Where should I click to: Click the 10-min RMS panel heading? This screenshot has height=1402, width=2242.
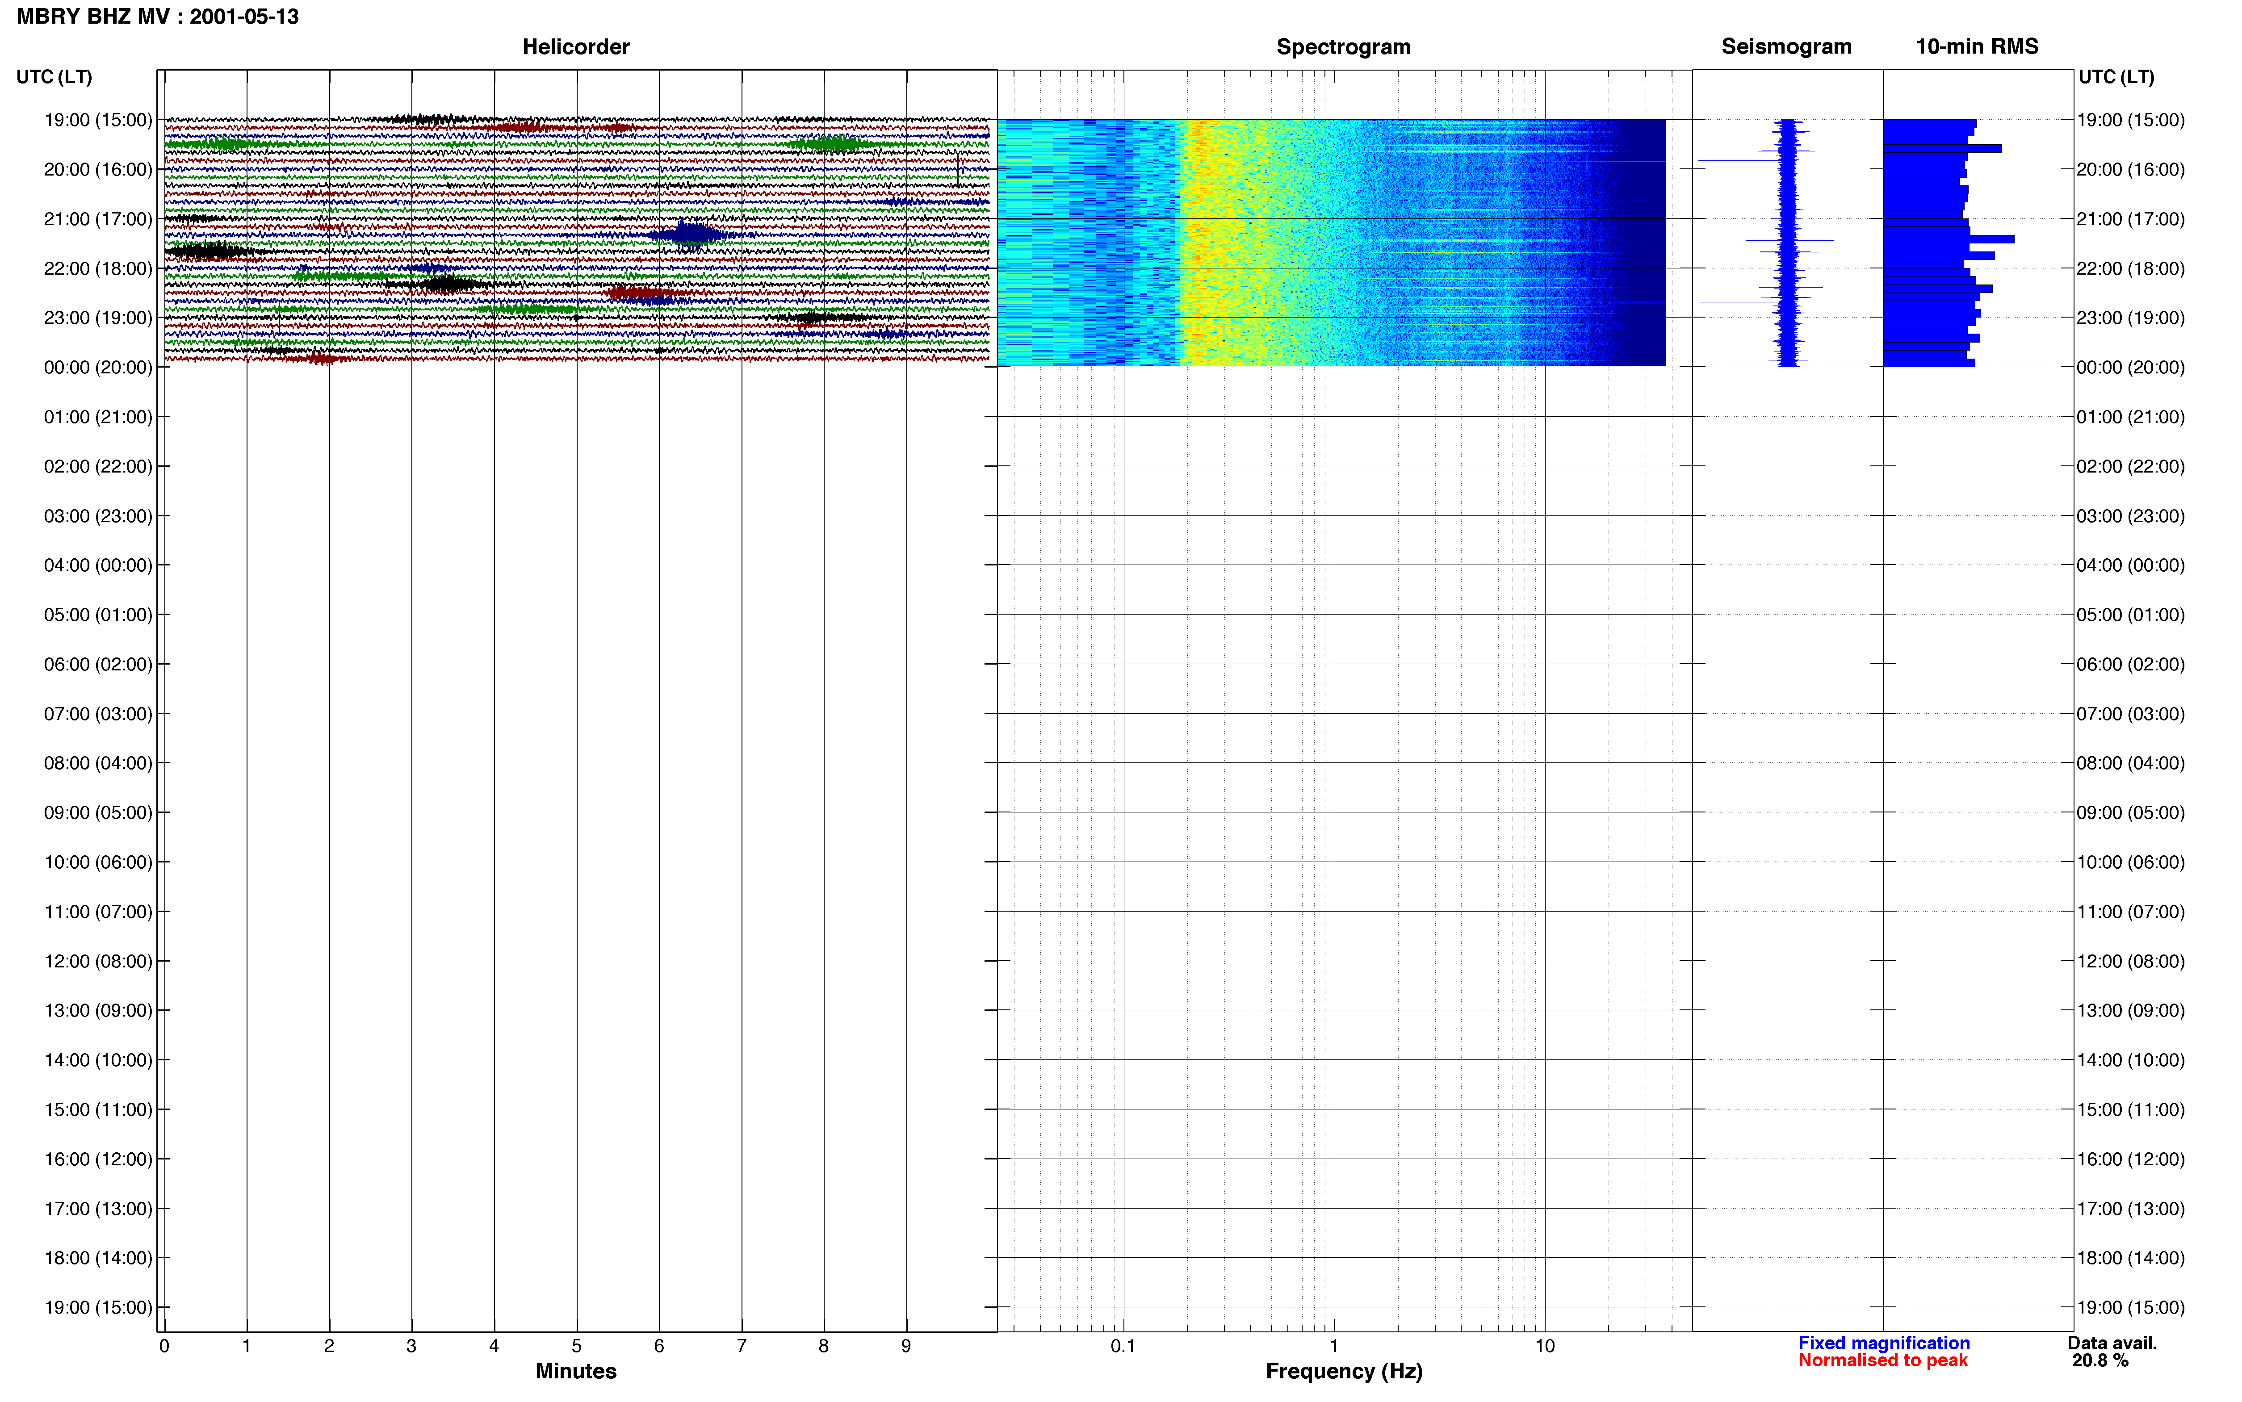[1977, 46]
